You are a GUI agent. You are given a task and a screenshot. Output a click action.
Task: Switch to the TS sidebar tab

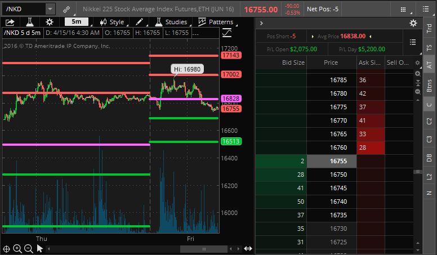click(x=429, y=46)
